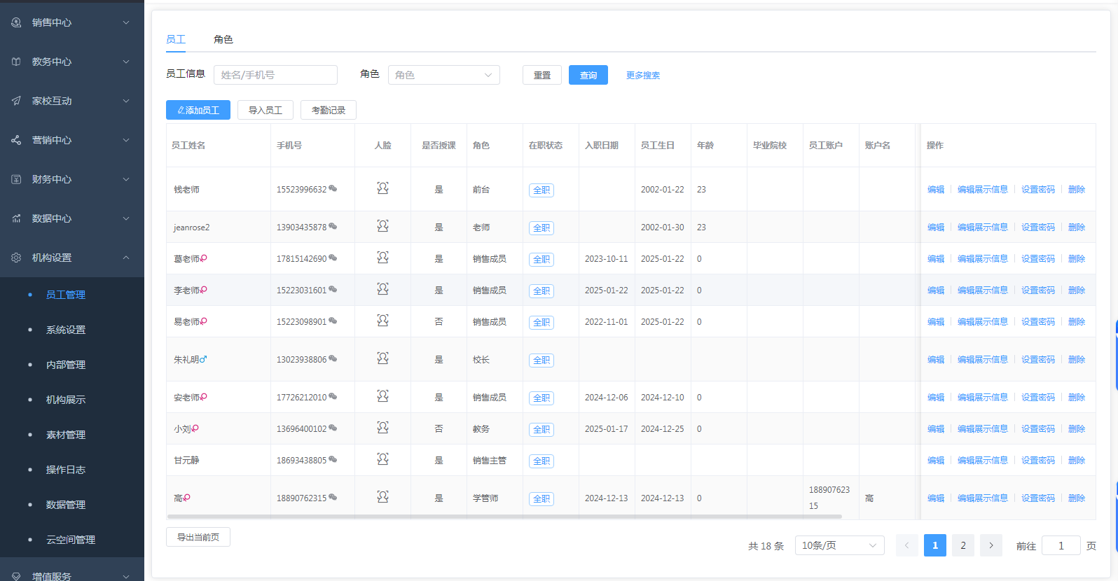
Task: Click 编辑展示信息 for 李老师
Action: point(983,290)
